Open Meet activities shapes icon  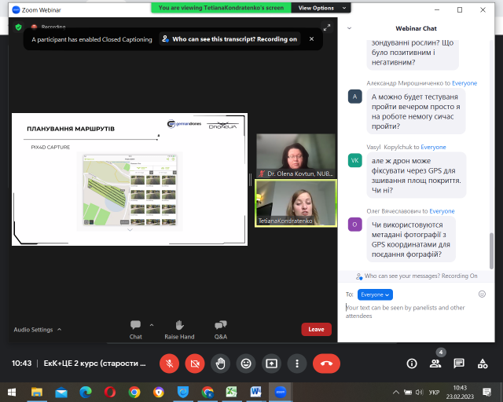[x=483, y=364]
